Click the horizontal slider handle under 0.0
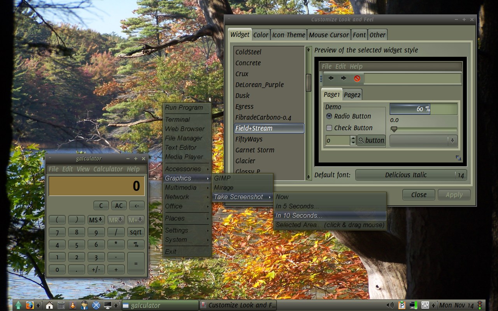This screenshot has height=311, width=498. click(394, 129)
